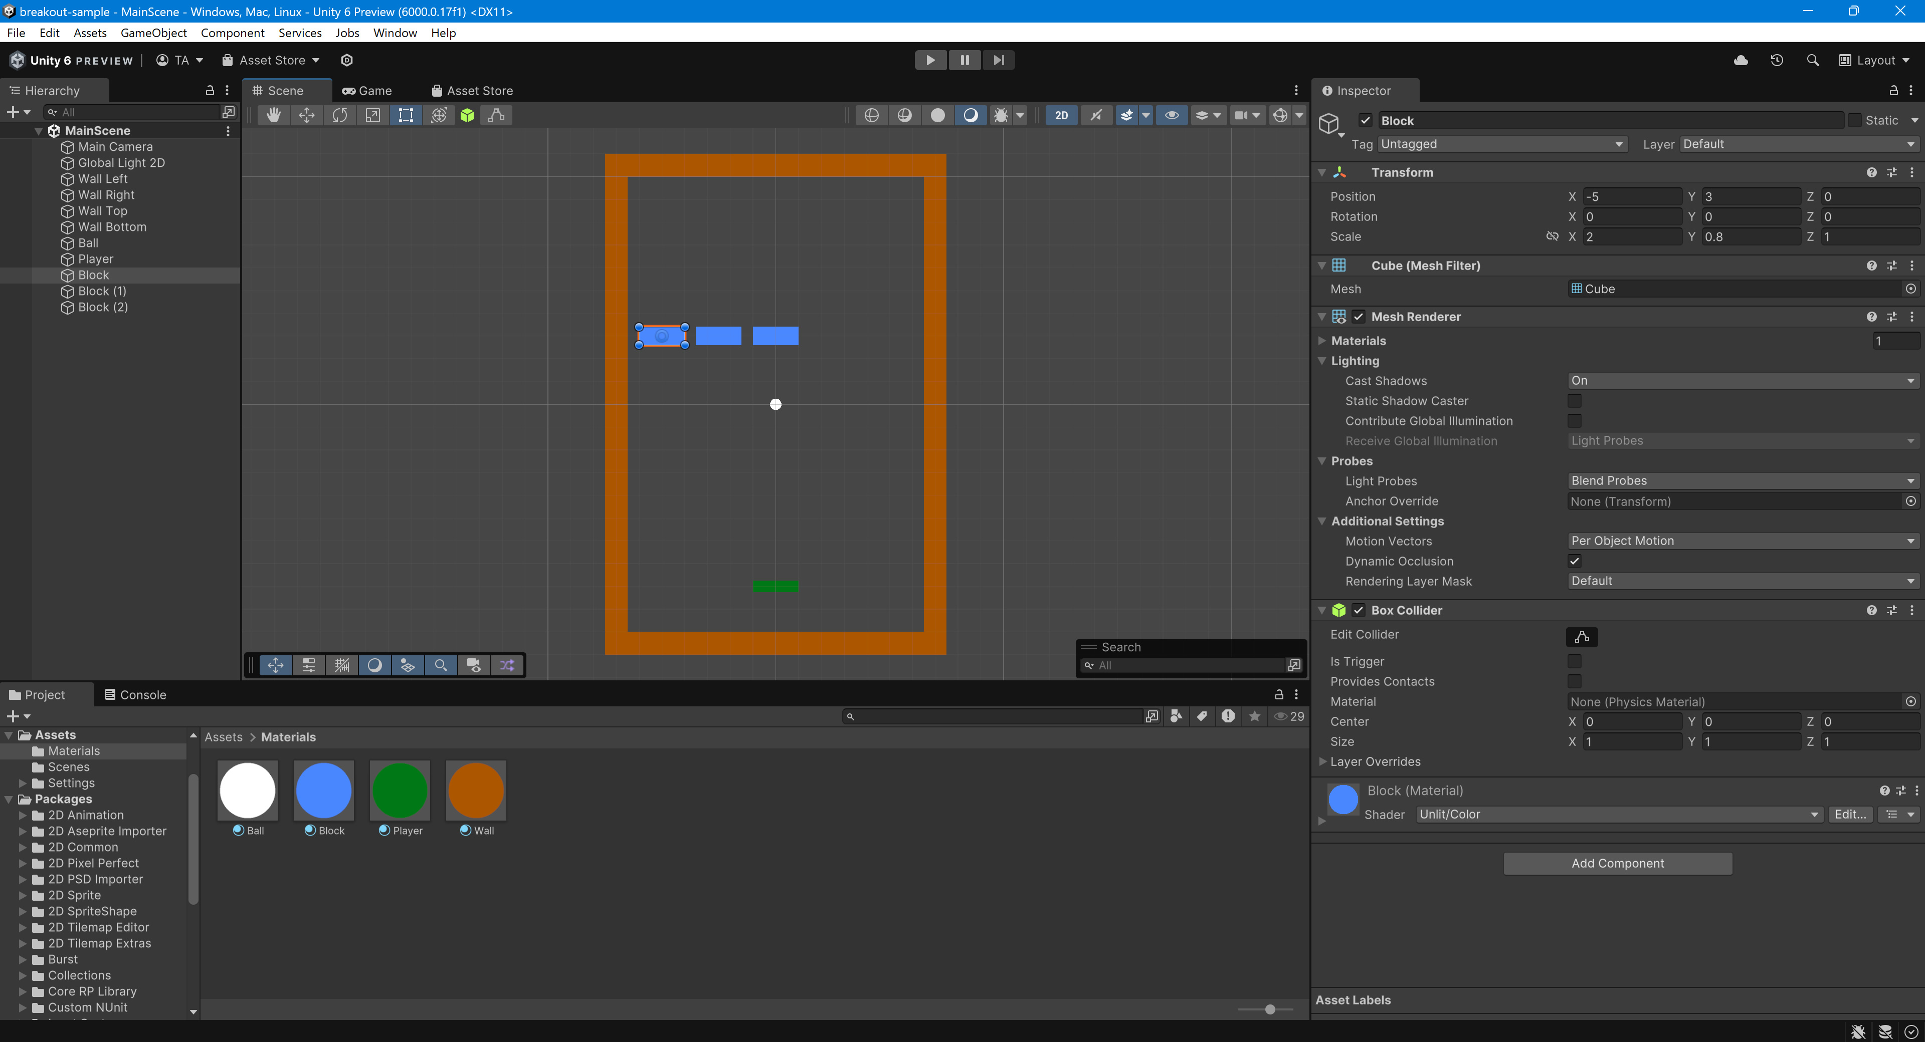1925x1042 pixels.
Task: Open the Cast Shadows dropdown
Action: click(1743, 381)
